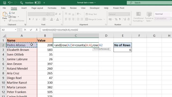Click the Paste clipboard icon
Viewport: 172px width, 97px height.
click(5, 14)
